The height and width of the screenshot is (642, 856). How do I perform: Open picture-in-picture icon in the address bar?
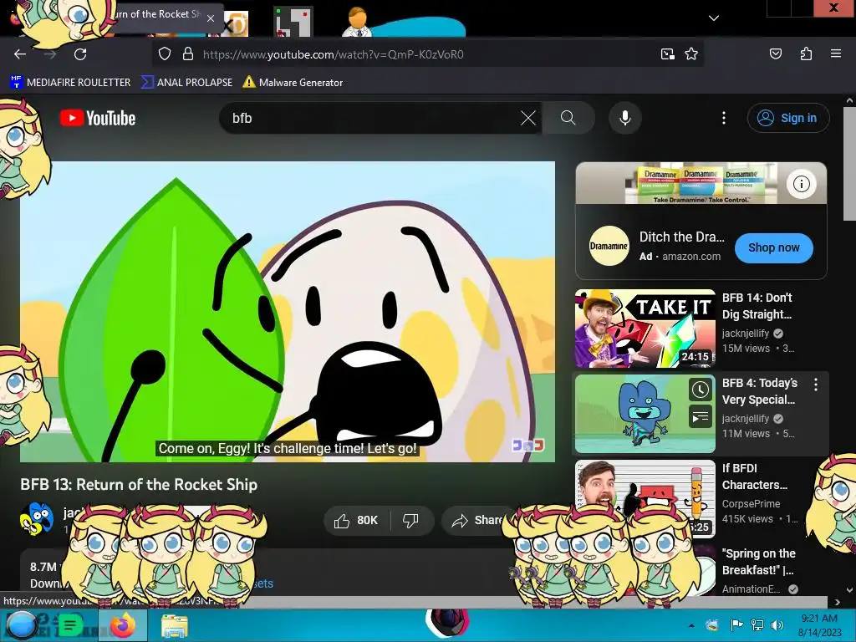pyautogui.click(x=667, y=54)
